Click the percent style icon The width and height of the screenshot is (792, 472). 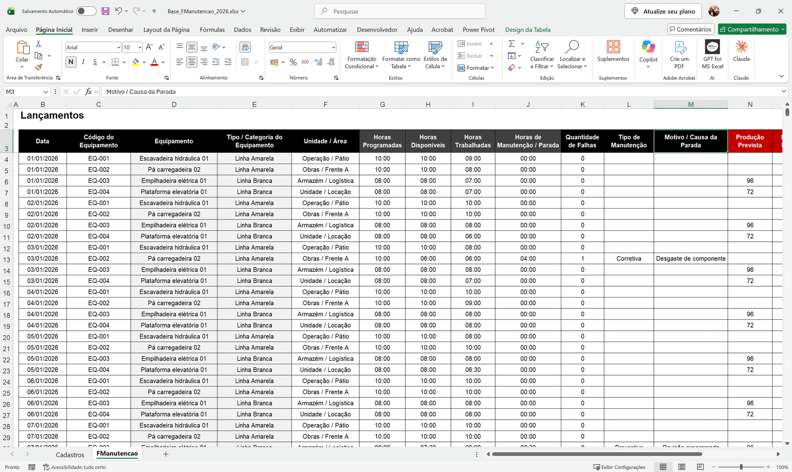pos(293,62)
